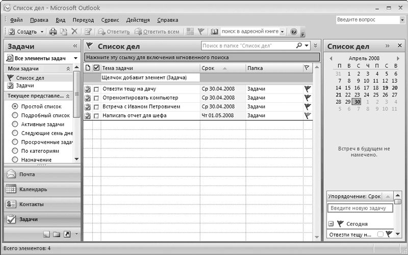This screenshot has width=408, height=255.
Task: Mark 'Отремонтировать компьютер' task complete
Action: pyautogui.click(x=96, y=98)
